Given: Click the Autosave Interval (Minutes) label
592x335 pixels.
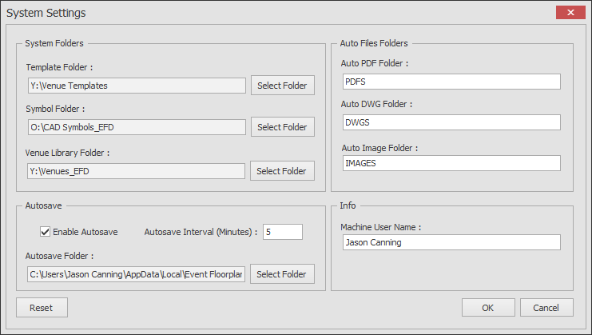Looking at the screenshot, I should (201, 232).
